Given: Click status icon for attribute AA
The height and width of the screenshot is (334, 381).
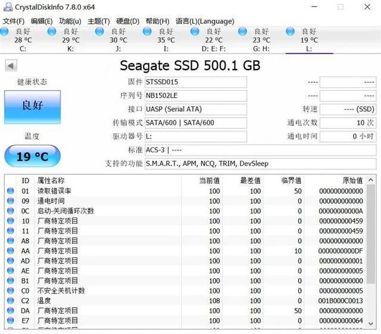Looking at the screenshot, I should pyautogui.click(x=11, y=251).
